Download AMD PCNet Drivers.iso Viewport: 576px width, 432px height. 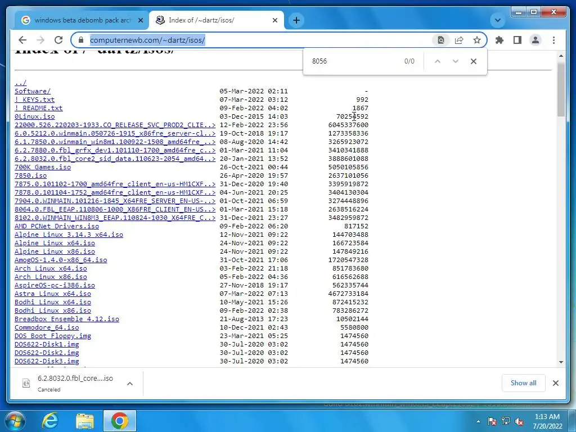pos(57,226)
